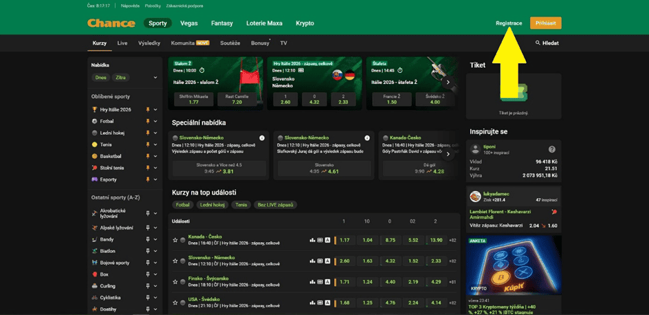Expand the Basketbal chevron

[155, 156]
